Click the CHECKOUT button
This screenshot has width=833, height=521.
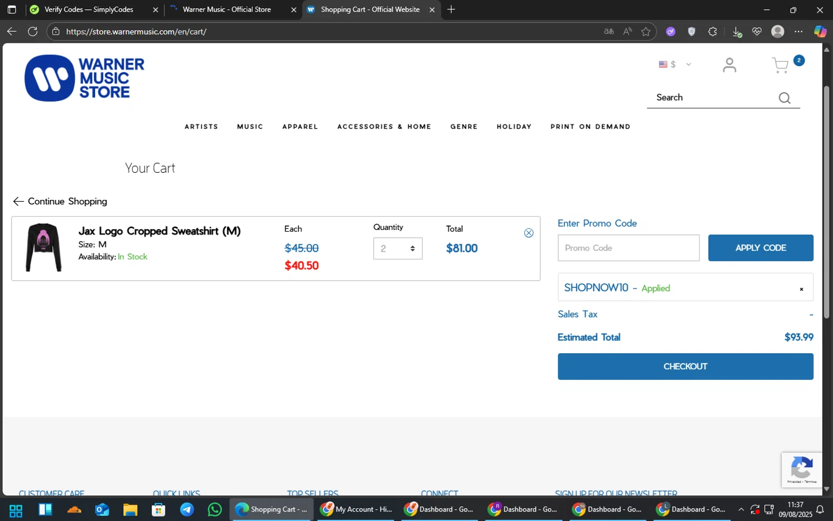pyautogui.click(x=685, y=367)
